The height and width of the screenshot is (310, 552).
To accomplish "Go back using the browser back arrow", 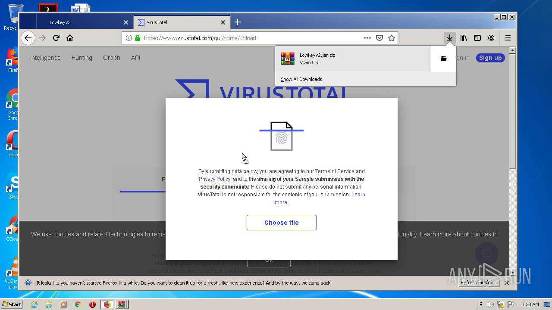I will pos(28,38).
